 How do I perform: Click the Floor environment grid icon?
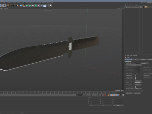[x=45, y=6]
